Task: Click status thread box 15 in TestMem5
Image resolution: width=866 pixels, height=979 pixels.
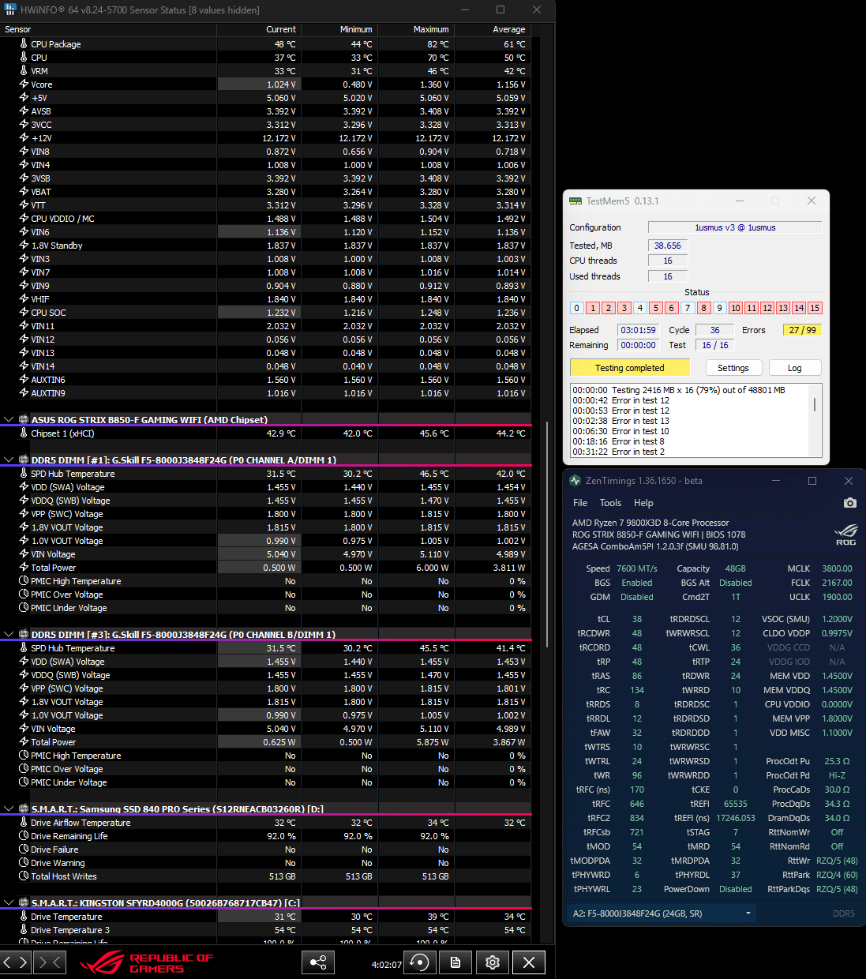Action: point(815,308)
